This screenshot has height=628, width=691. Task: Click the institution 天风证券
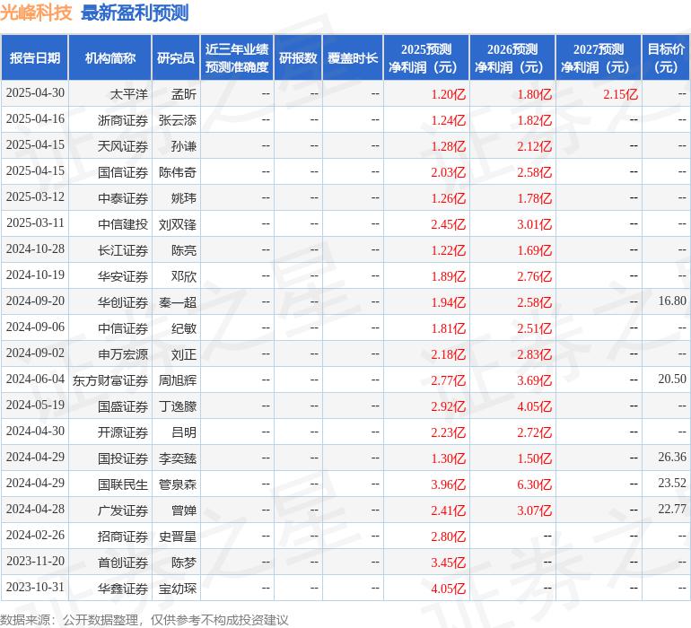click(x=123, y=146)
